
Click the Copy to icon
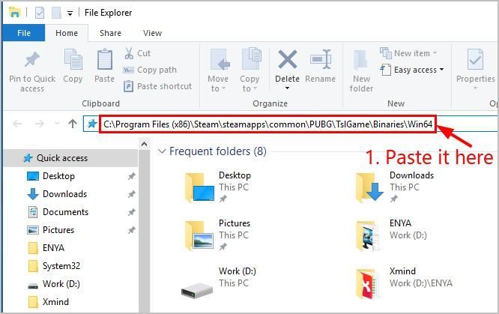tap(251, 59)
